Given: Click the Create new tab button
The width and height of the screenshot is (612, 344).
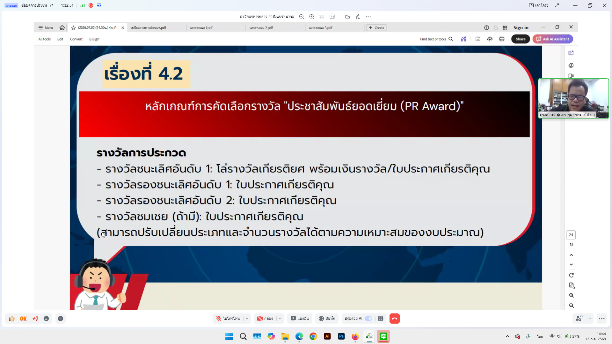Looking at the screenshot, I should click(x=376, y=28).
